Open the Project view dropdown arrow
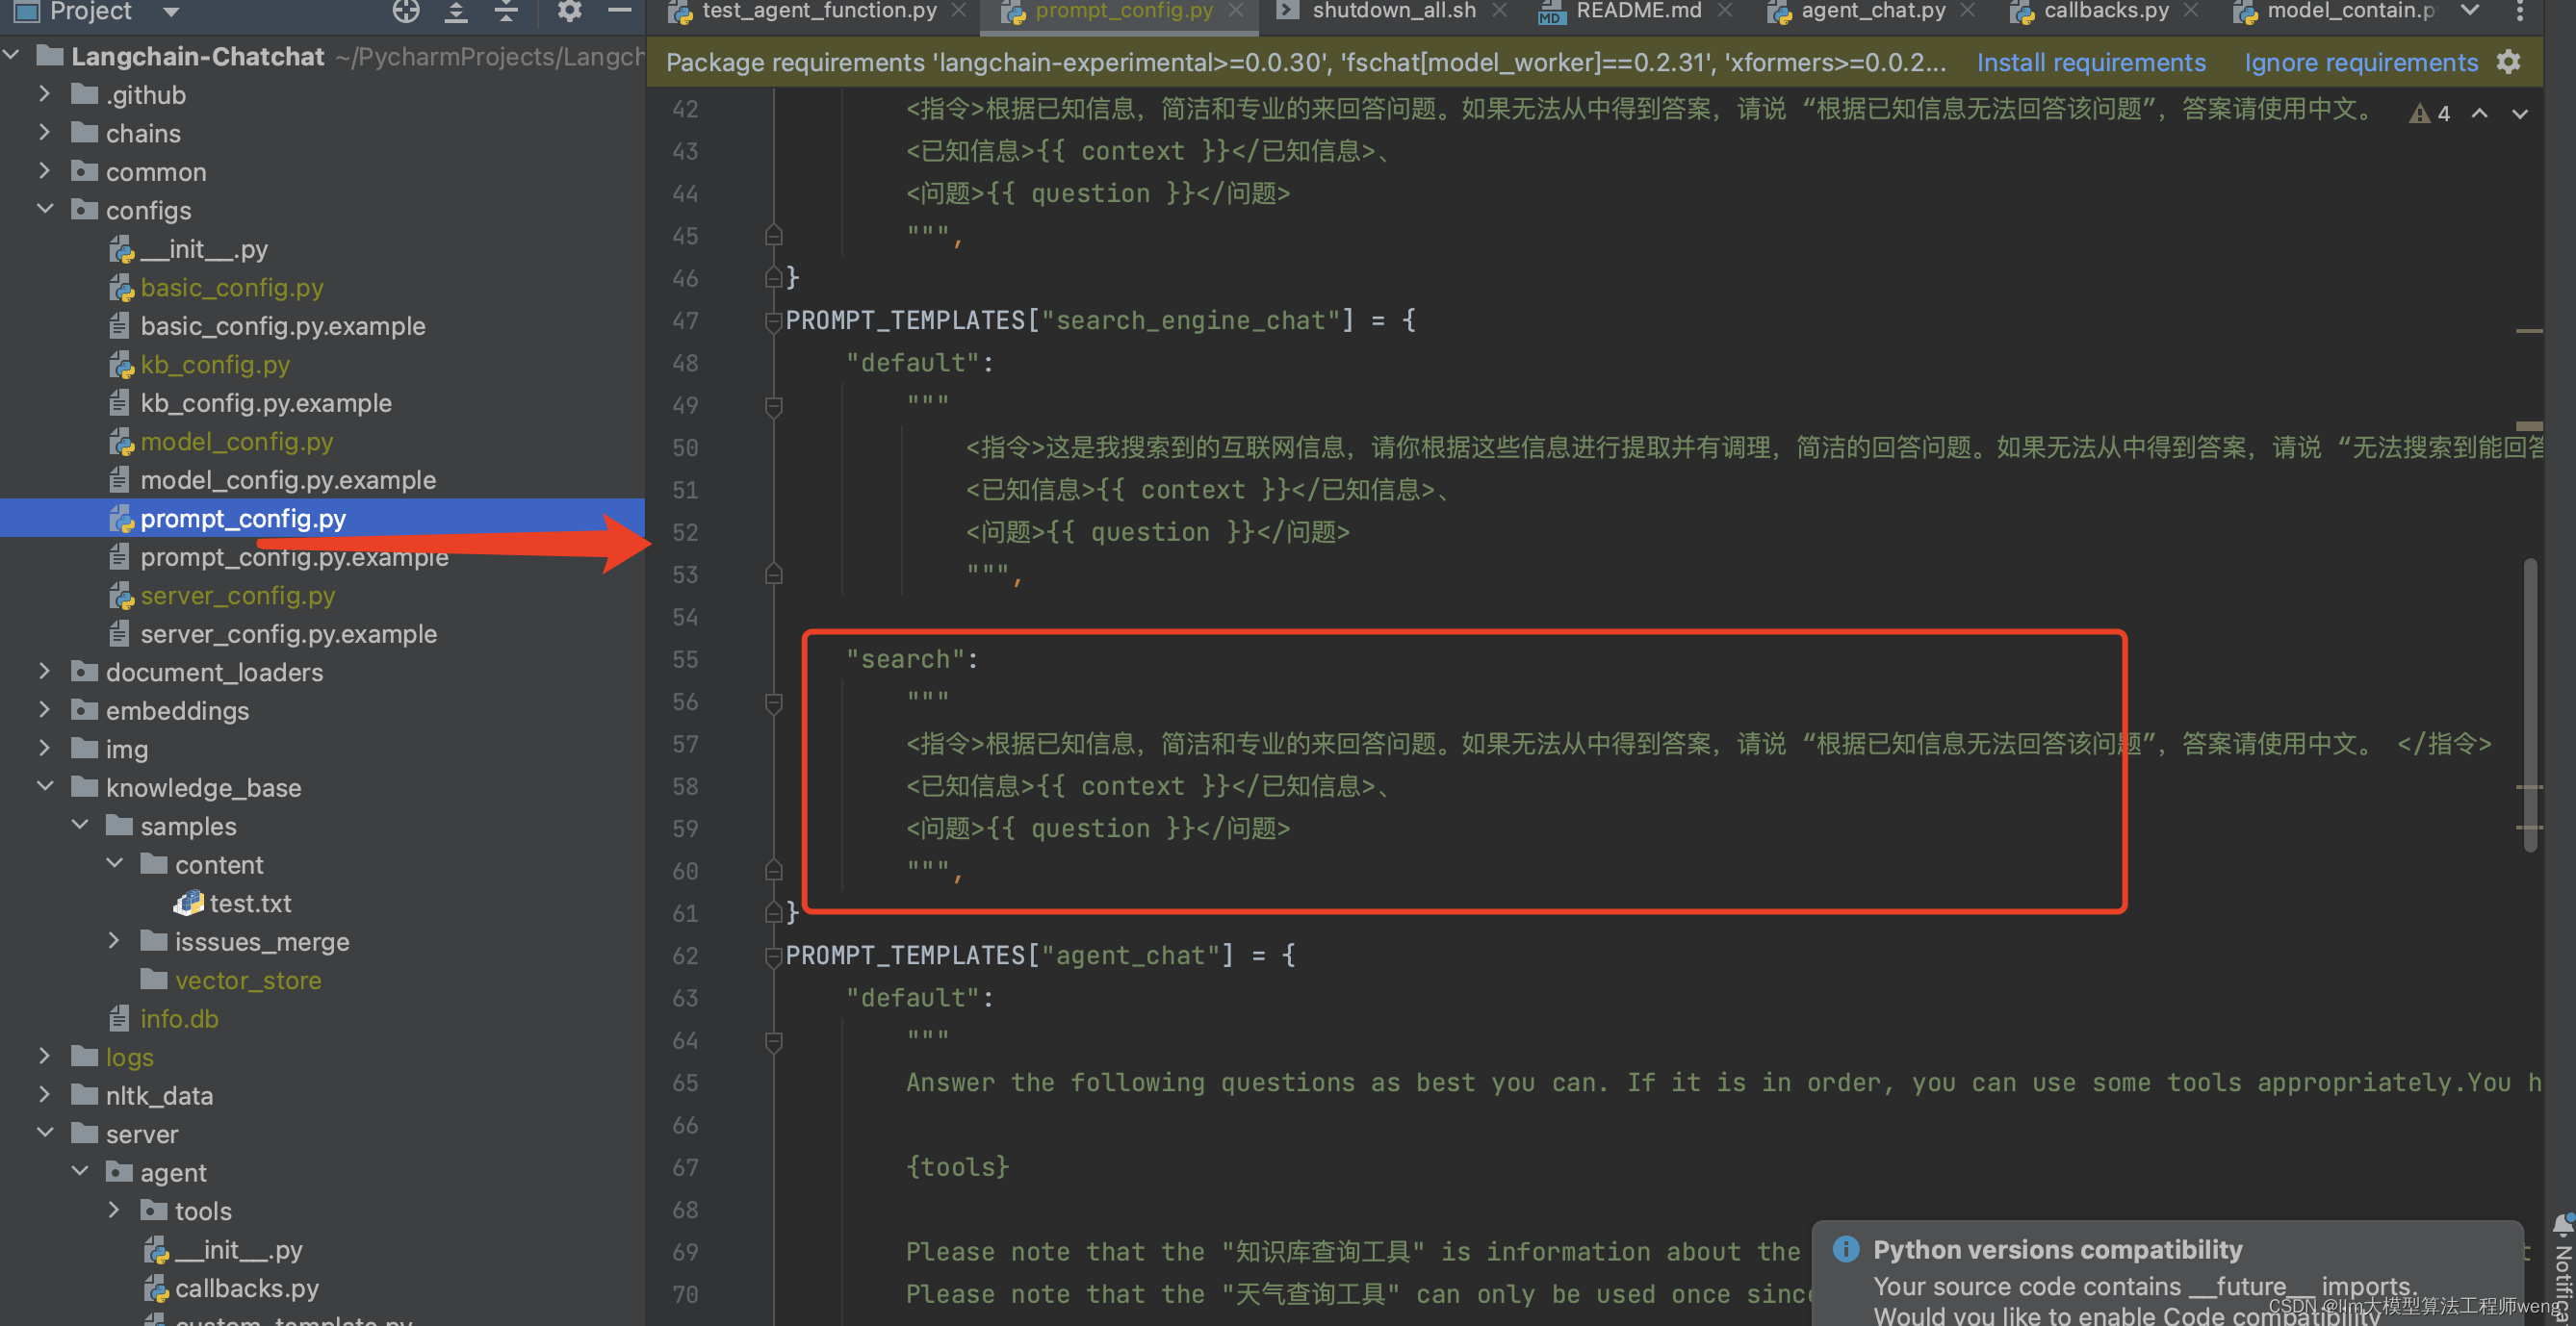 [x=169, y=13]
